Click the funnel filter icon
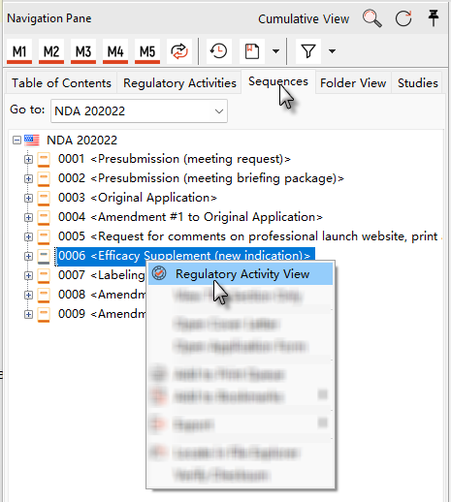451x502 pixels. pyautogui.click(x=308, y=51)
